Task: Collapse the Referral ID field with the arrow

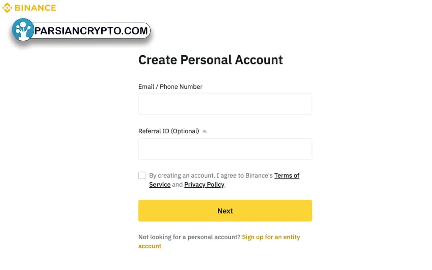Action: (x=205, y=131)
